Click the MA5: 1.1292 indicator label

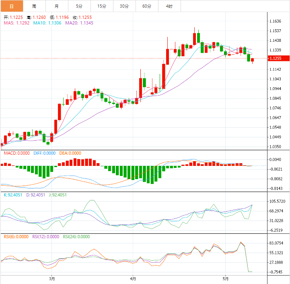pyautogui.click(x=16, y=23)
